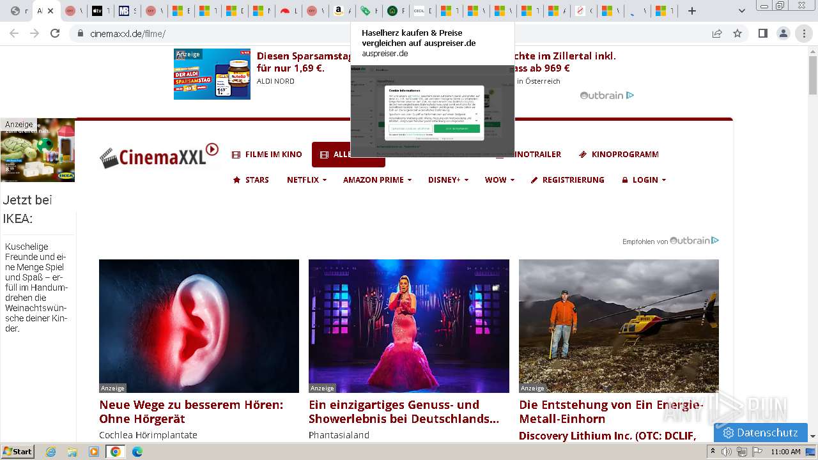
Task: Click the film icon beside Filme im Kino
Action: [236, 155]
